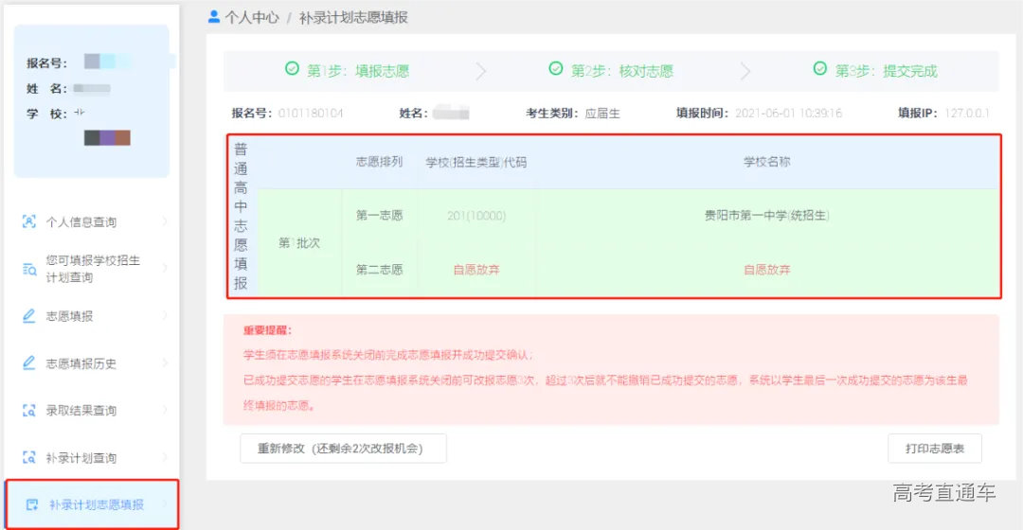Click 自愿放弃 in the 学校名称 column

pos(766,269)
